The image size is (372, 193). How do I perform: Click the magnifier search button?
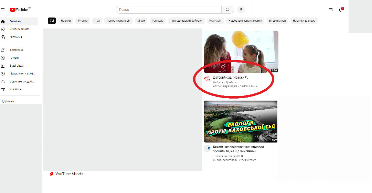pyautogui.click(x=227, y=10)
